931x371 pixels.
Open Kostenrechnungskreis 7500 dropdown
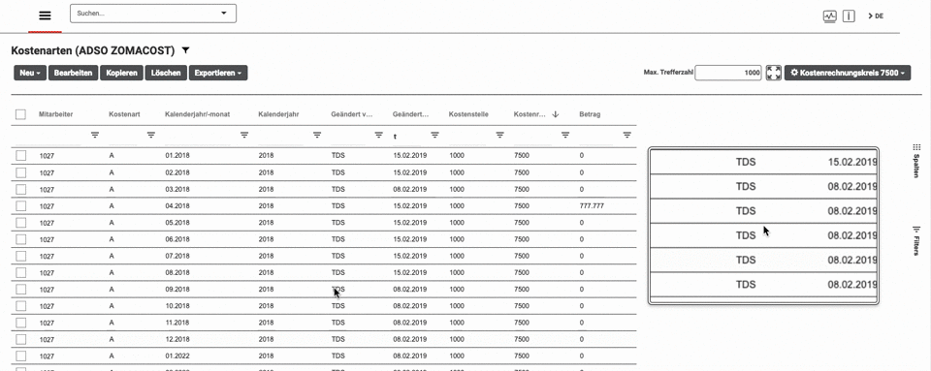coord(848,73)
